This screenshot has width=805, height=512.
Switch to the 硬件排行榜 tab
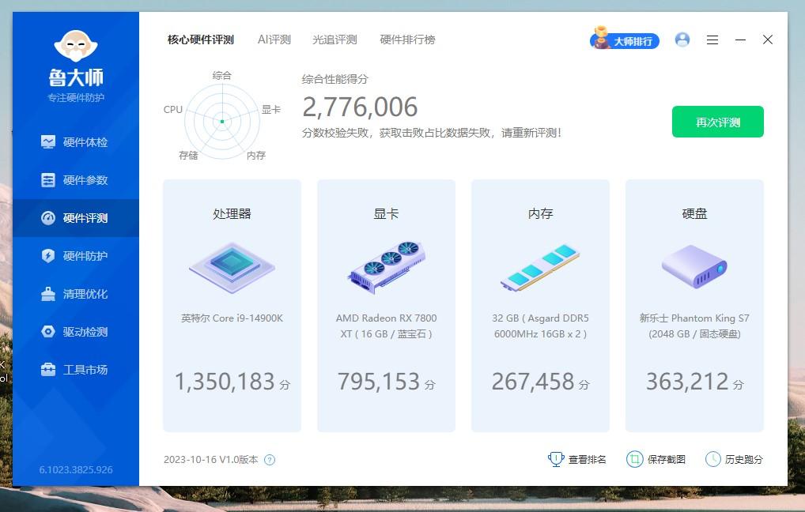pos(407,40)
